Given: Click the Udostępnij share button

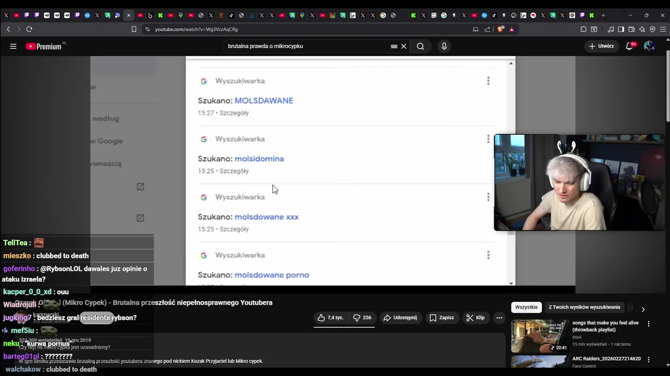Looking at the screenshot, I should coord(400,318).
